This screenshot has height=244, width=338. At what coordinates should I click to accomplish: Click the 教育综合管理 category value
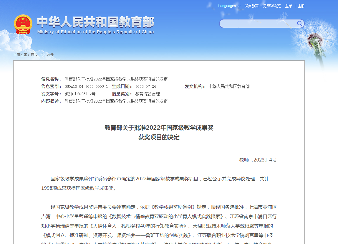click(x=148, y=94)
